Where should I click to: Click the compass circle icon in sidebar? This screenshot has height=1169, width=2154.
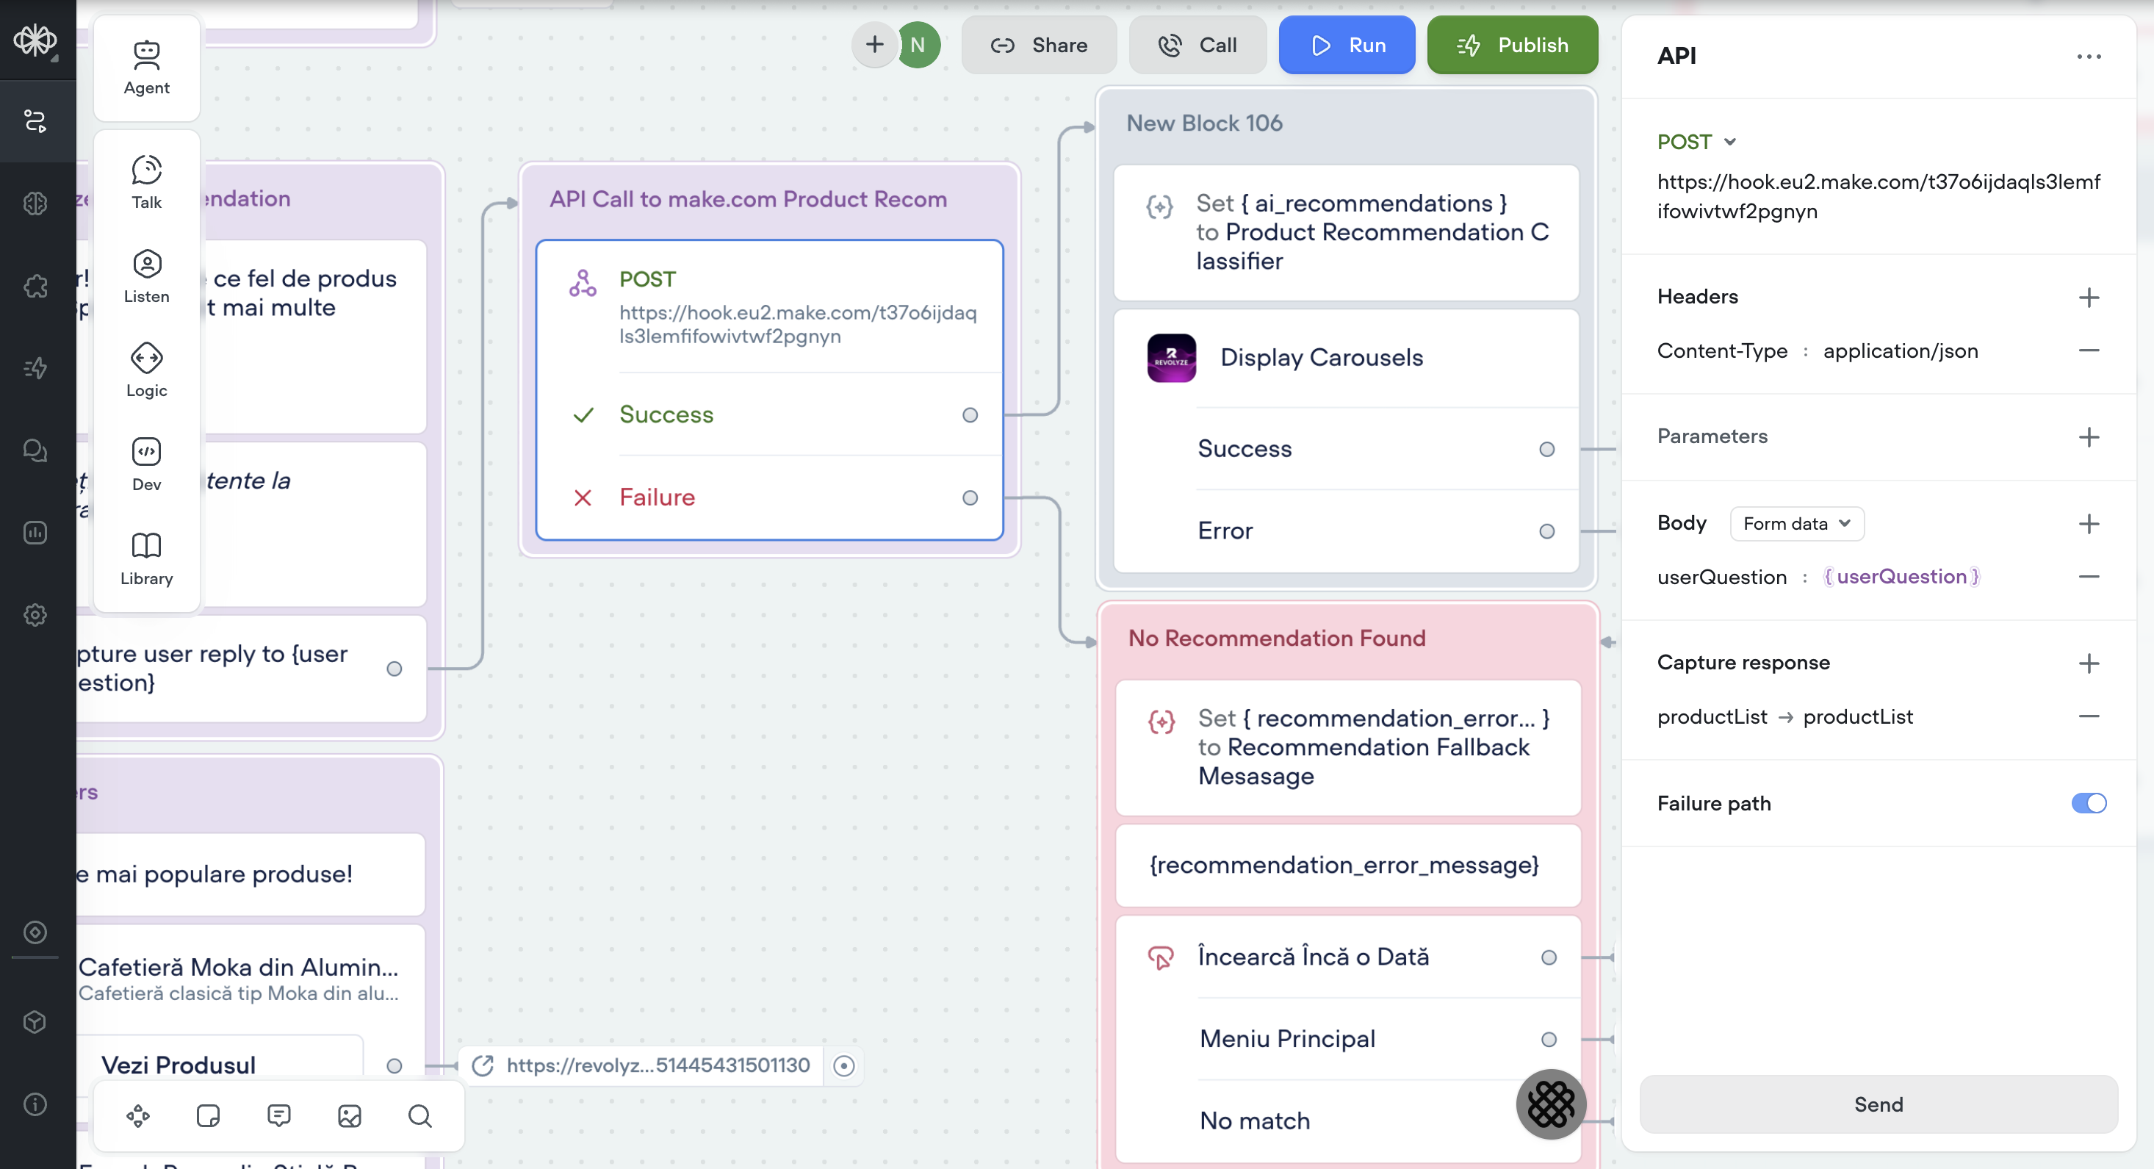point(35,932)
